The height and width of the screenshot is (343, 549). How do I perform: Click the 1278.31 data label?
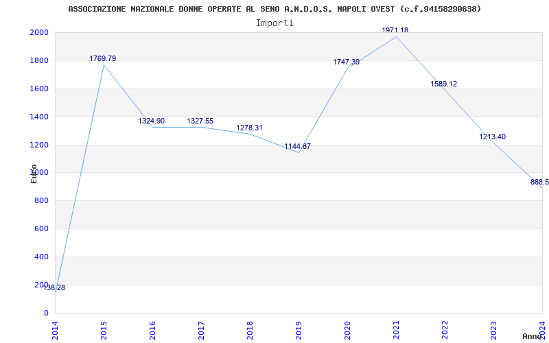[x=249, y=128]
